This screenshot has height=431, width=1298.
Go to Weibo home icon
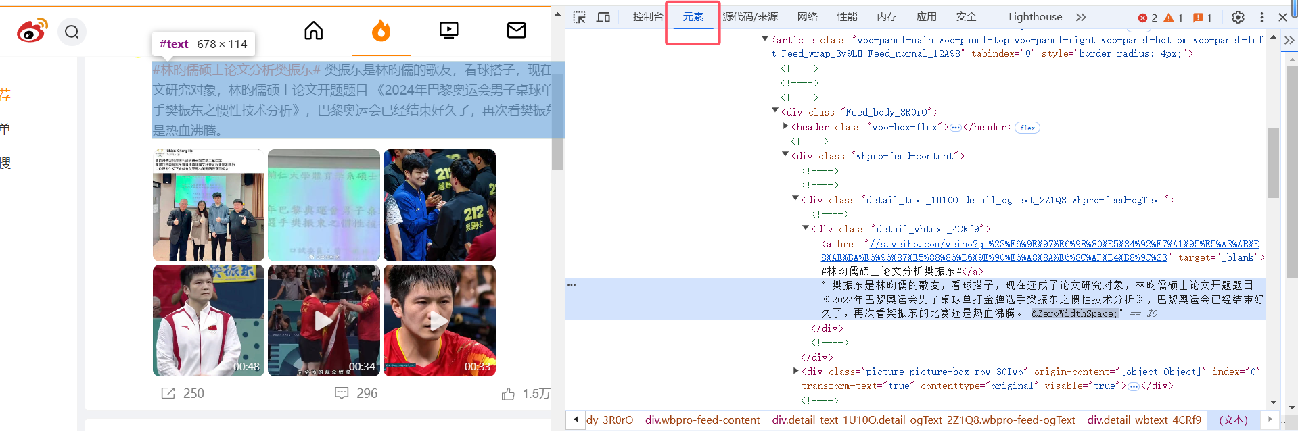[313, 30]
